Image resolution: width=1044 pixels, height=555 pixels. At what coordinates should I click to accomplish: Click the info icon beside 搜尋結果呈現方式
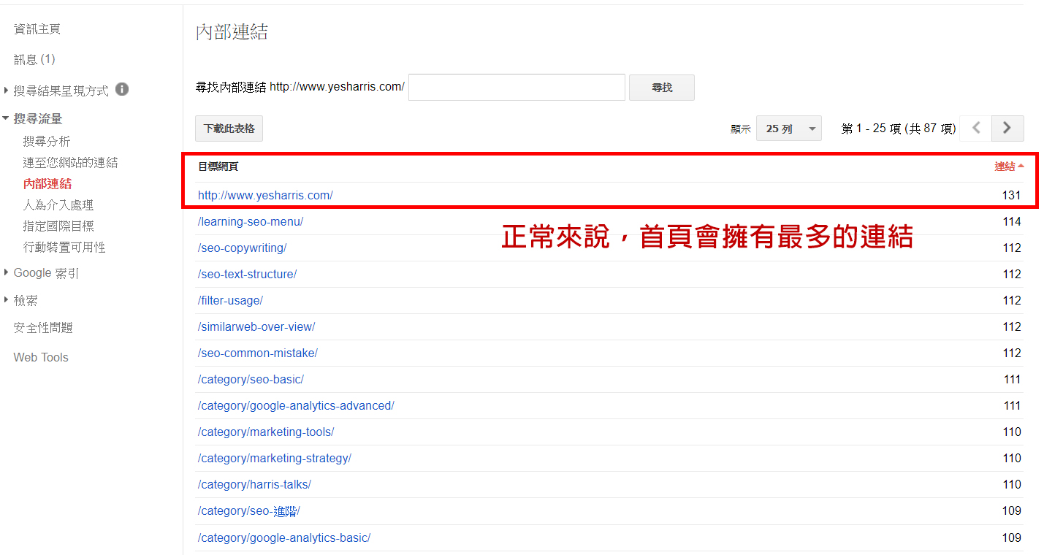tap(122, 89)
